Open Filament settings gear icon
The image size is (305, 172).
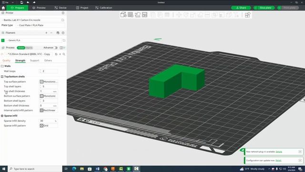click(63, 33)
